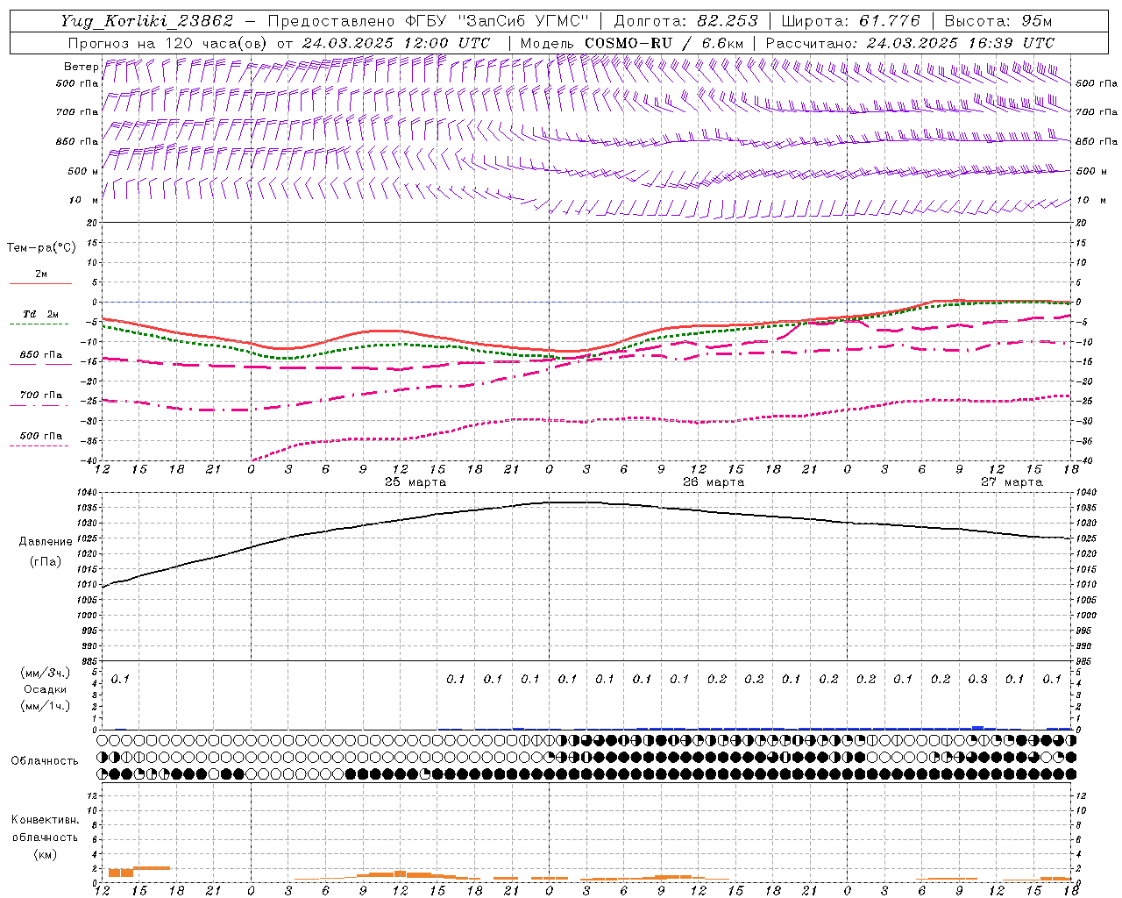The height and width of the screenshot is (898, 1122).
Task: Click the dotted line sample under 500 гПа legend
Action: (x=40, y=446)
